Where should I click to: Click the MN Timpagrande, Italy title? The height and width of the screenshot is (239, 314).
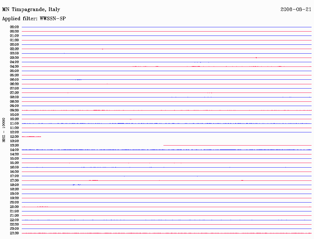pos(31,9)
